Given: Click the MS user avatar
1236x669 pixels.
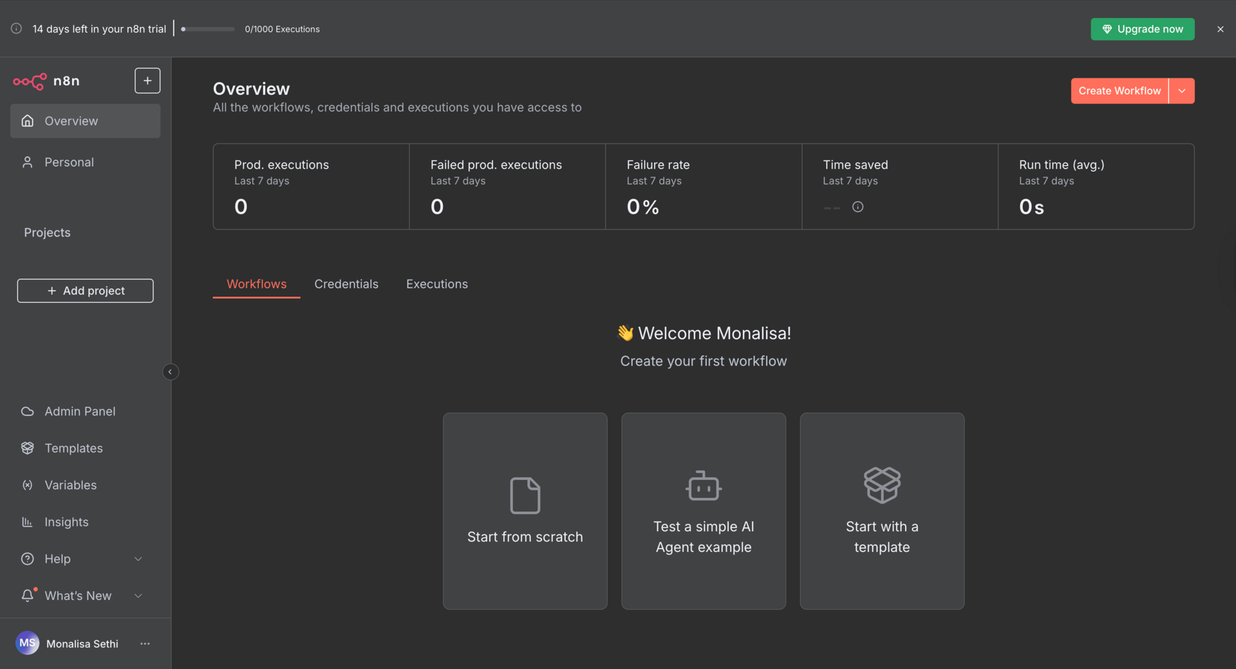Looking at the screenshot, I should (27, 643).
